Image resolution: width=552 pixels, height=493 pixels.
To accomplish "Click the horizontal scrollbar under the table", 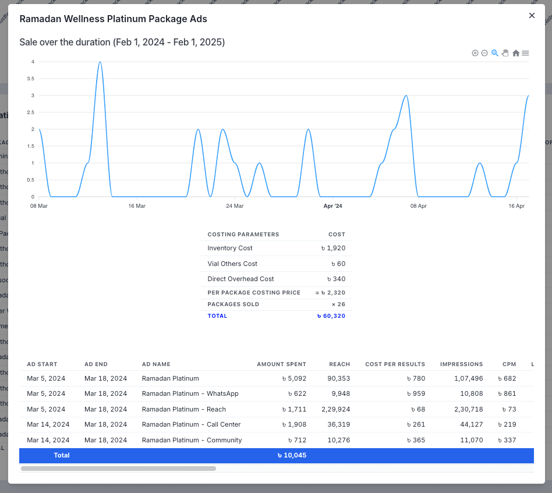I will (x=118, y=468).
